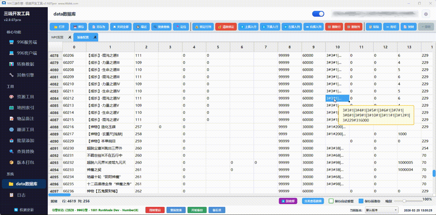Open 资源工具 in the sidebar
Viewport: 436px width, 215px height.
click(x=25, y=97)
